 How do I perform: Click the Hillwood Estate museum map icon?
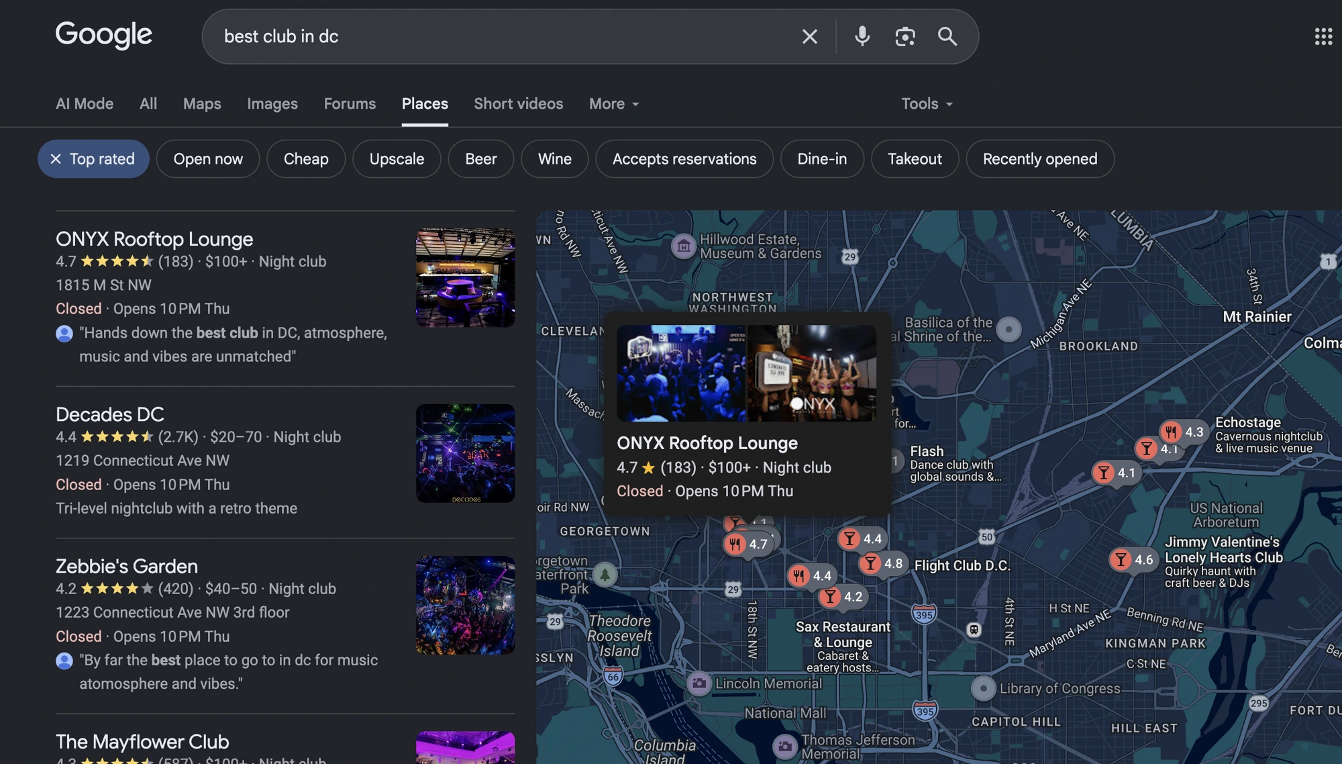683,246
